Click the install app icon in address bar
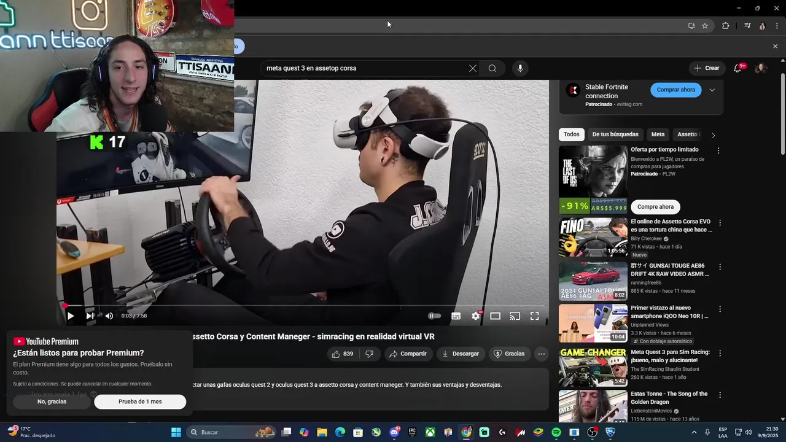This screenshot has width=786, height=442. (691, 26)
